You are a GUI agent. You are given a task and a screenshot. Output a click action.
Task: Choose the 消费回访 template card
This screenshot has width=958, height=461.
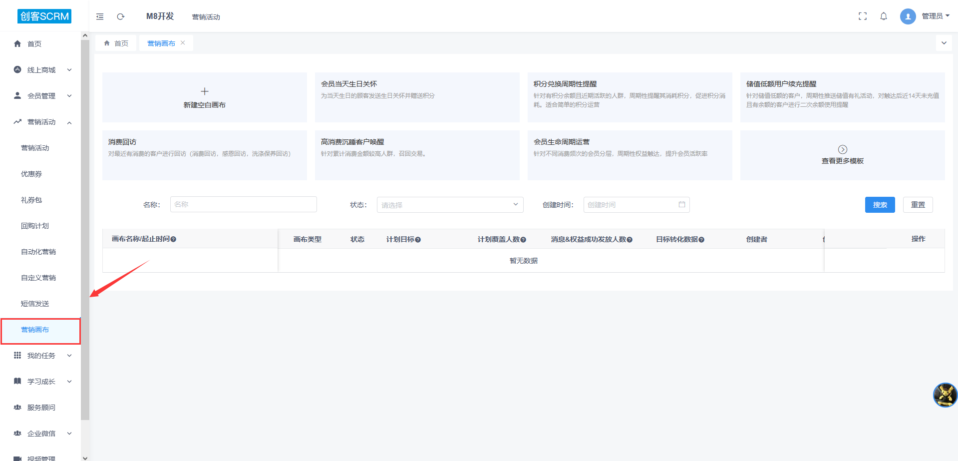(205, 155)
